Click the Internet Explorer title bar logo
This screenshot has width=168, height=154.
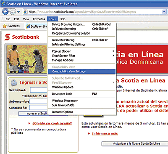click(x=3, y=4)
